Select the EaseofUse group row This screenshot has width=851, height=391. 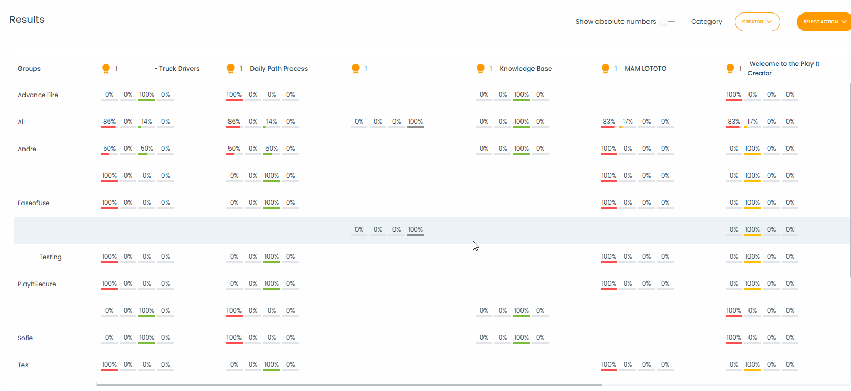(x=34, y=203)
